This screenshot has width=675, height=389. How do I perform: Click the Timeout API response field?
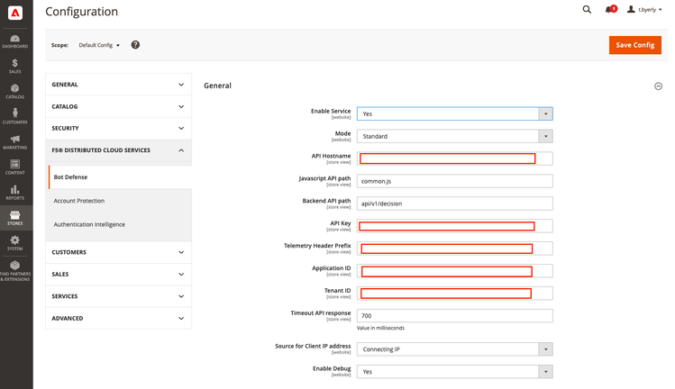click(x=454, y=316)
